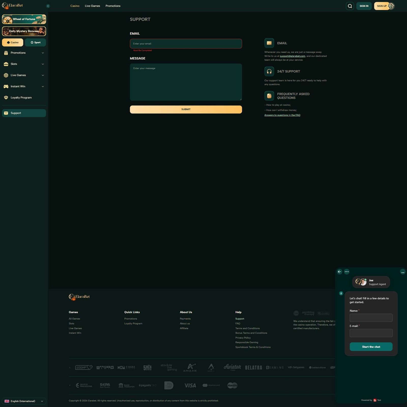Open chat widget more options menu

[347, 272]
